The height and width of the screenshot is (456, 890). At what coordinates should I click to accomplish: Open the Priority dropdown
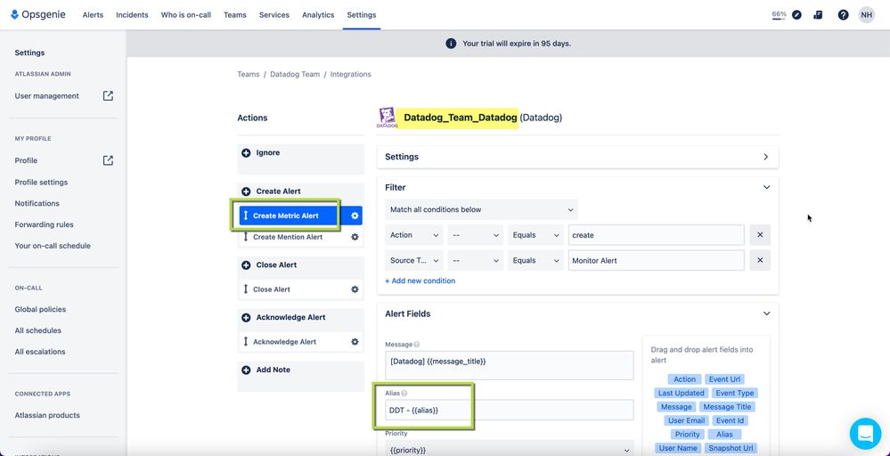pos(509,450)
